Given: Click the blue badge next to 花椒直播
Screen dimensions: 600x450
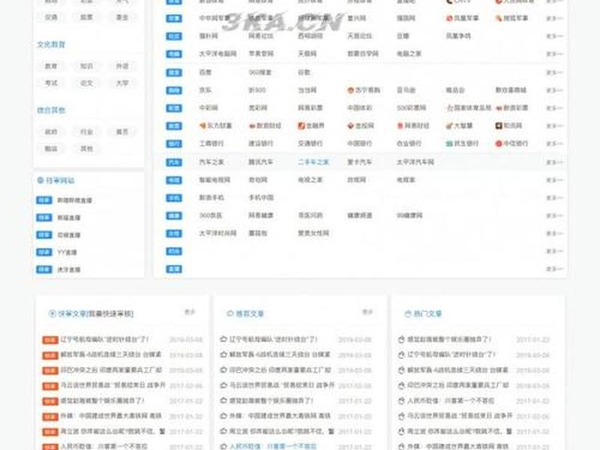Looking at the screenshot, I should point(44,235).
